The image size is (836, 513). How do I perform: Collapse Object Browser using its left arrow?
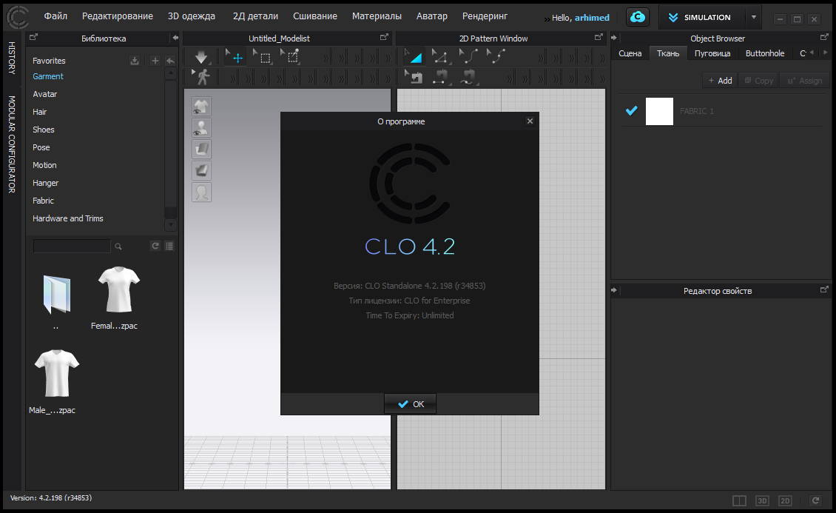coord(613,38)
